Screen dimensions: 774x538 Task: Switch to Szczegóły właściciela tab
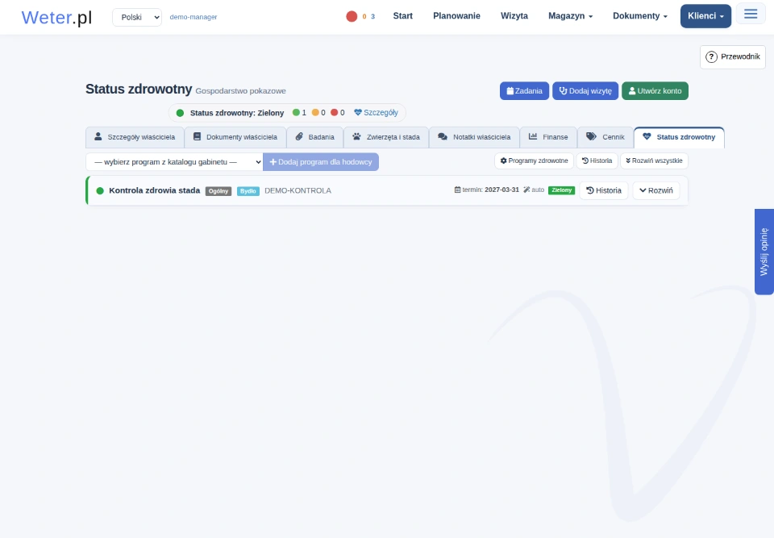135,137
